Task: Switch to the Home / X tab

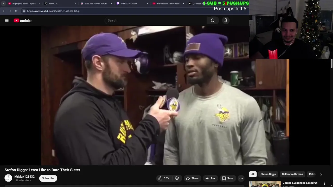Action: [x=60, y=4]
